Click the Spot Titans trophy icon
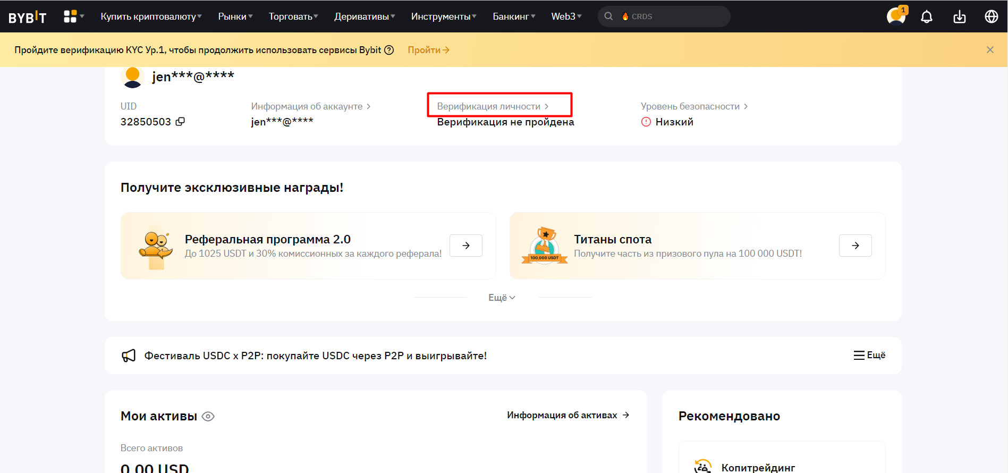 tap(545, 246)
